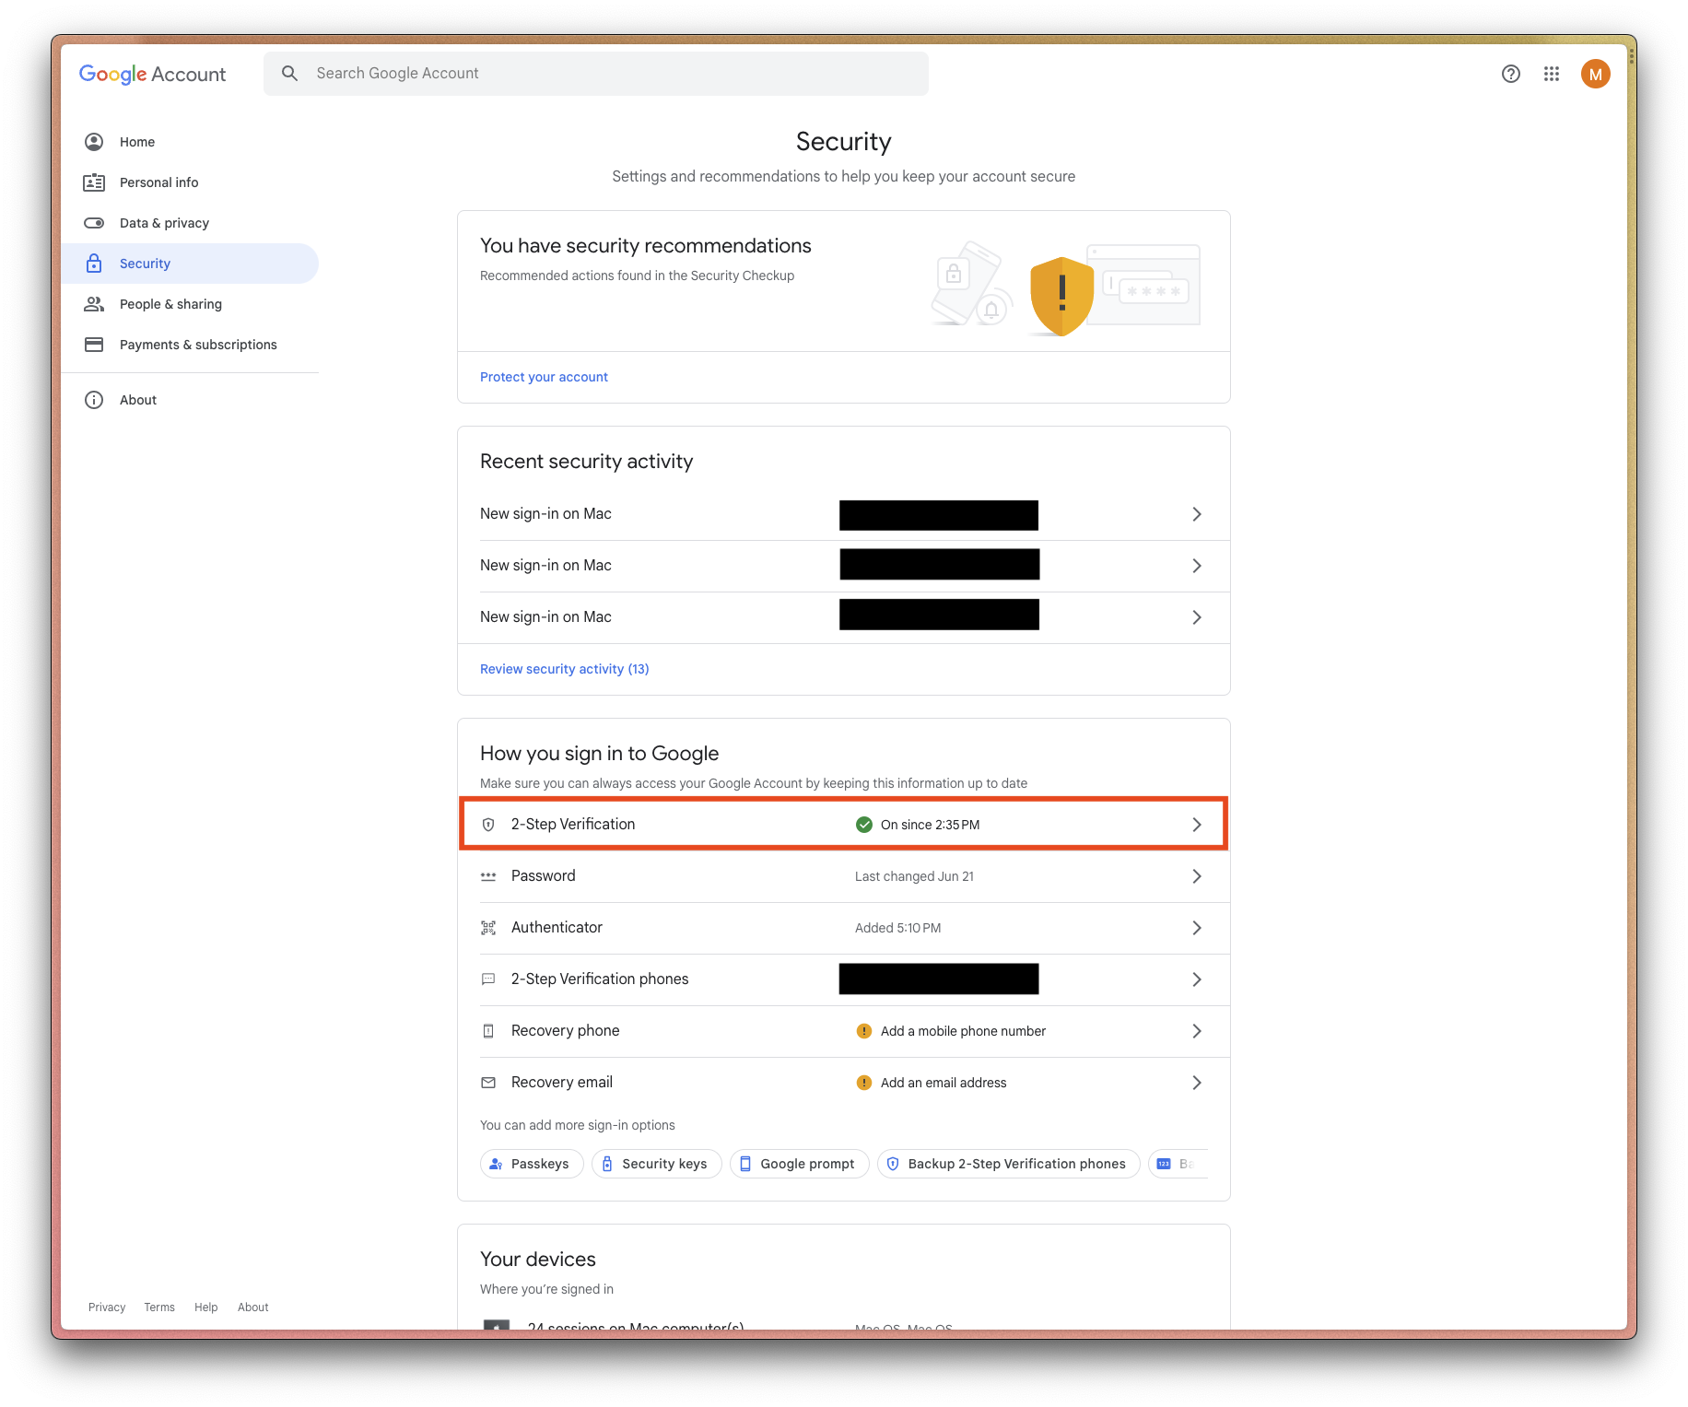
Task: Open the Google apps grid icon
Action: pyautogui.click(x=1552, y=74)
